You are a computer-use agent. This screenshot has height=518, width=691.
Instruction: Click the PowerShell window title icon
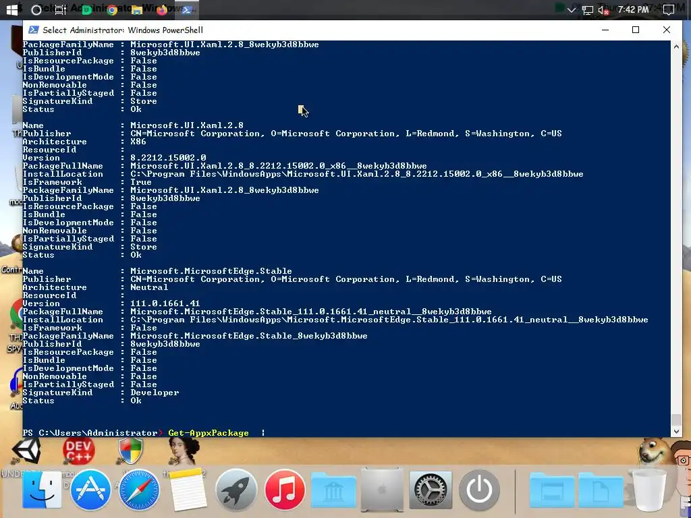point(34,30)
